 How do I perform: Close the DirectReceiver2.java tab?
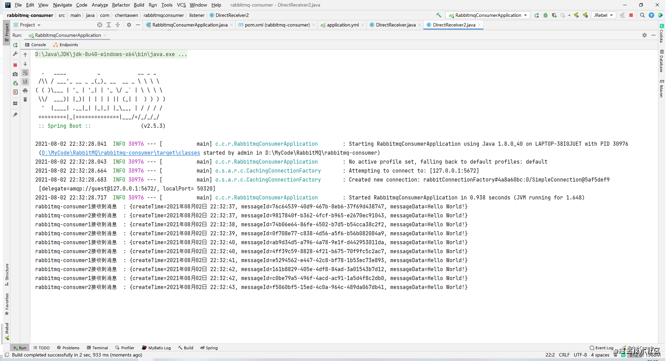pos(479,25)
